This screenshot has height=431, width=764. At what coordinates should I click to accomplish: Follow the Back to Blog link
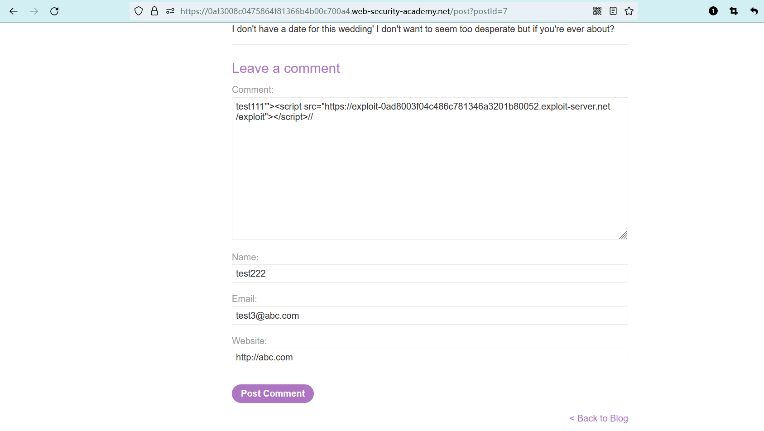[599, 418]
